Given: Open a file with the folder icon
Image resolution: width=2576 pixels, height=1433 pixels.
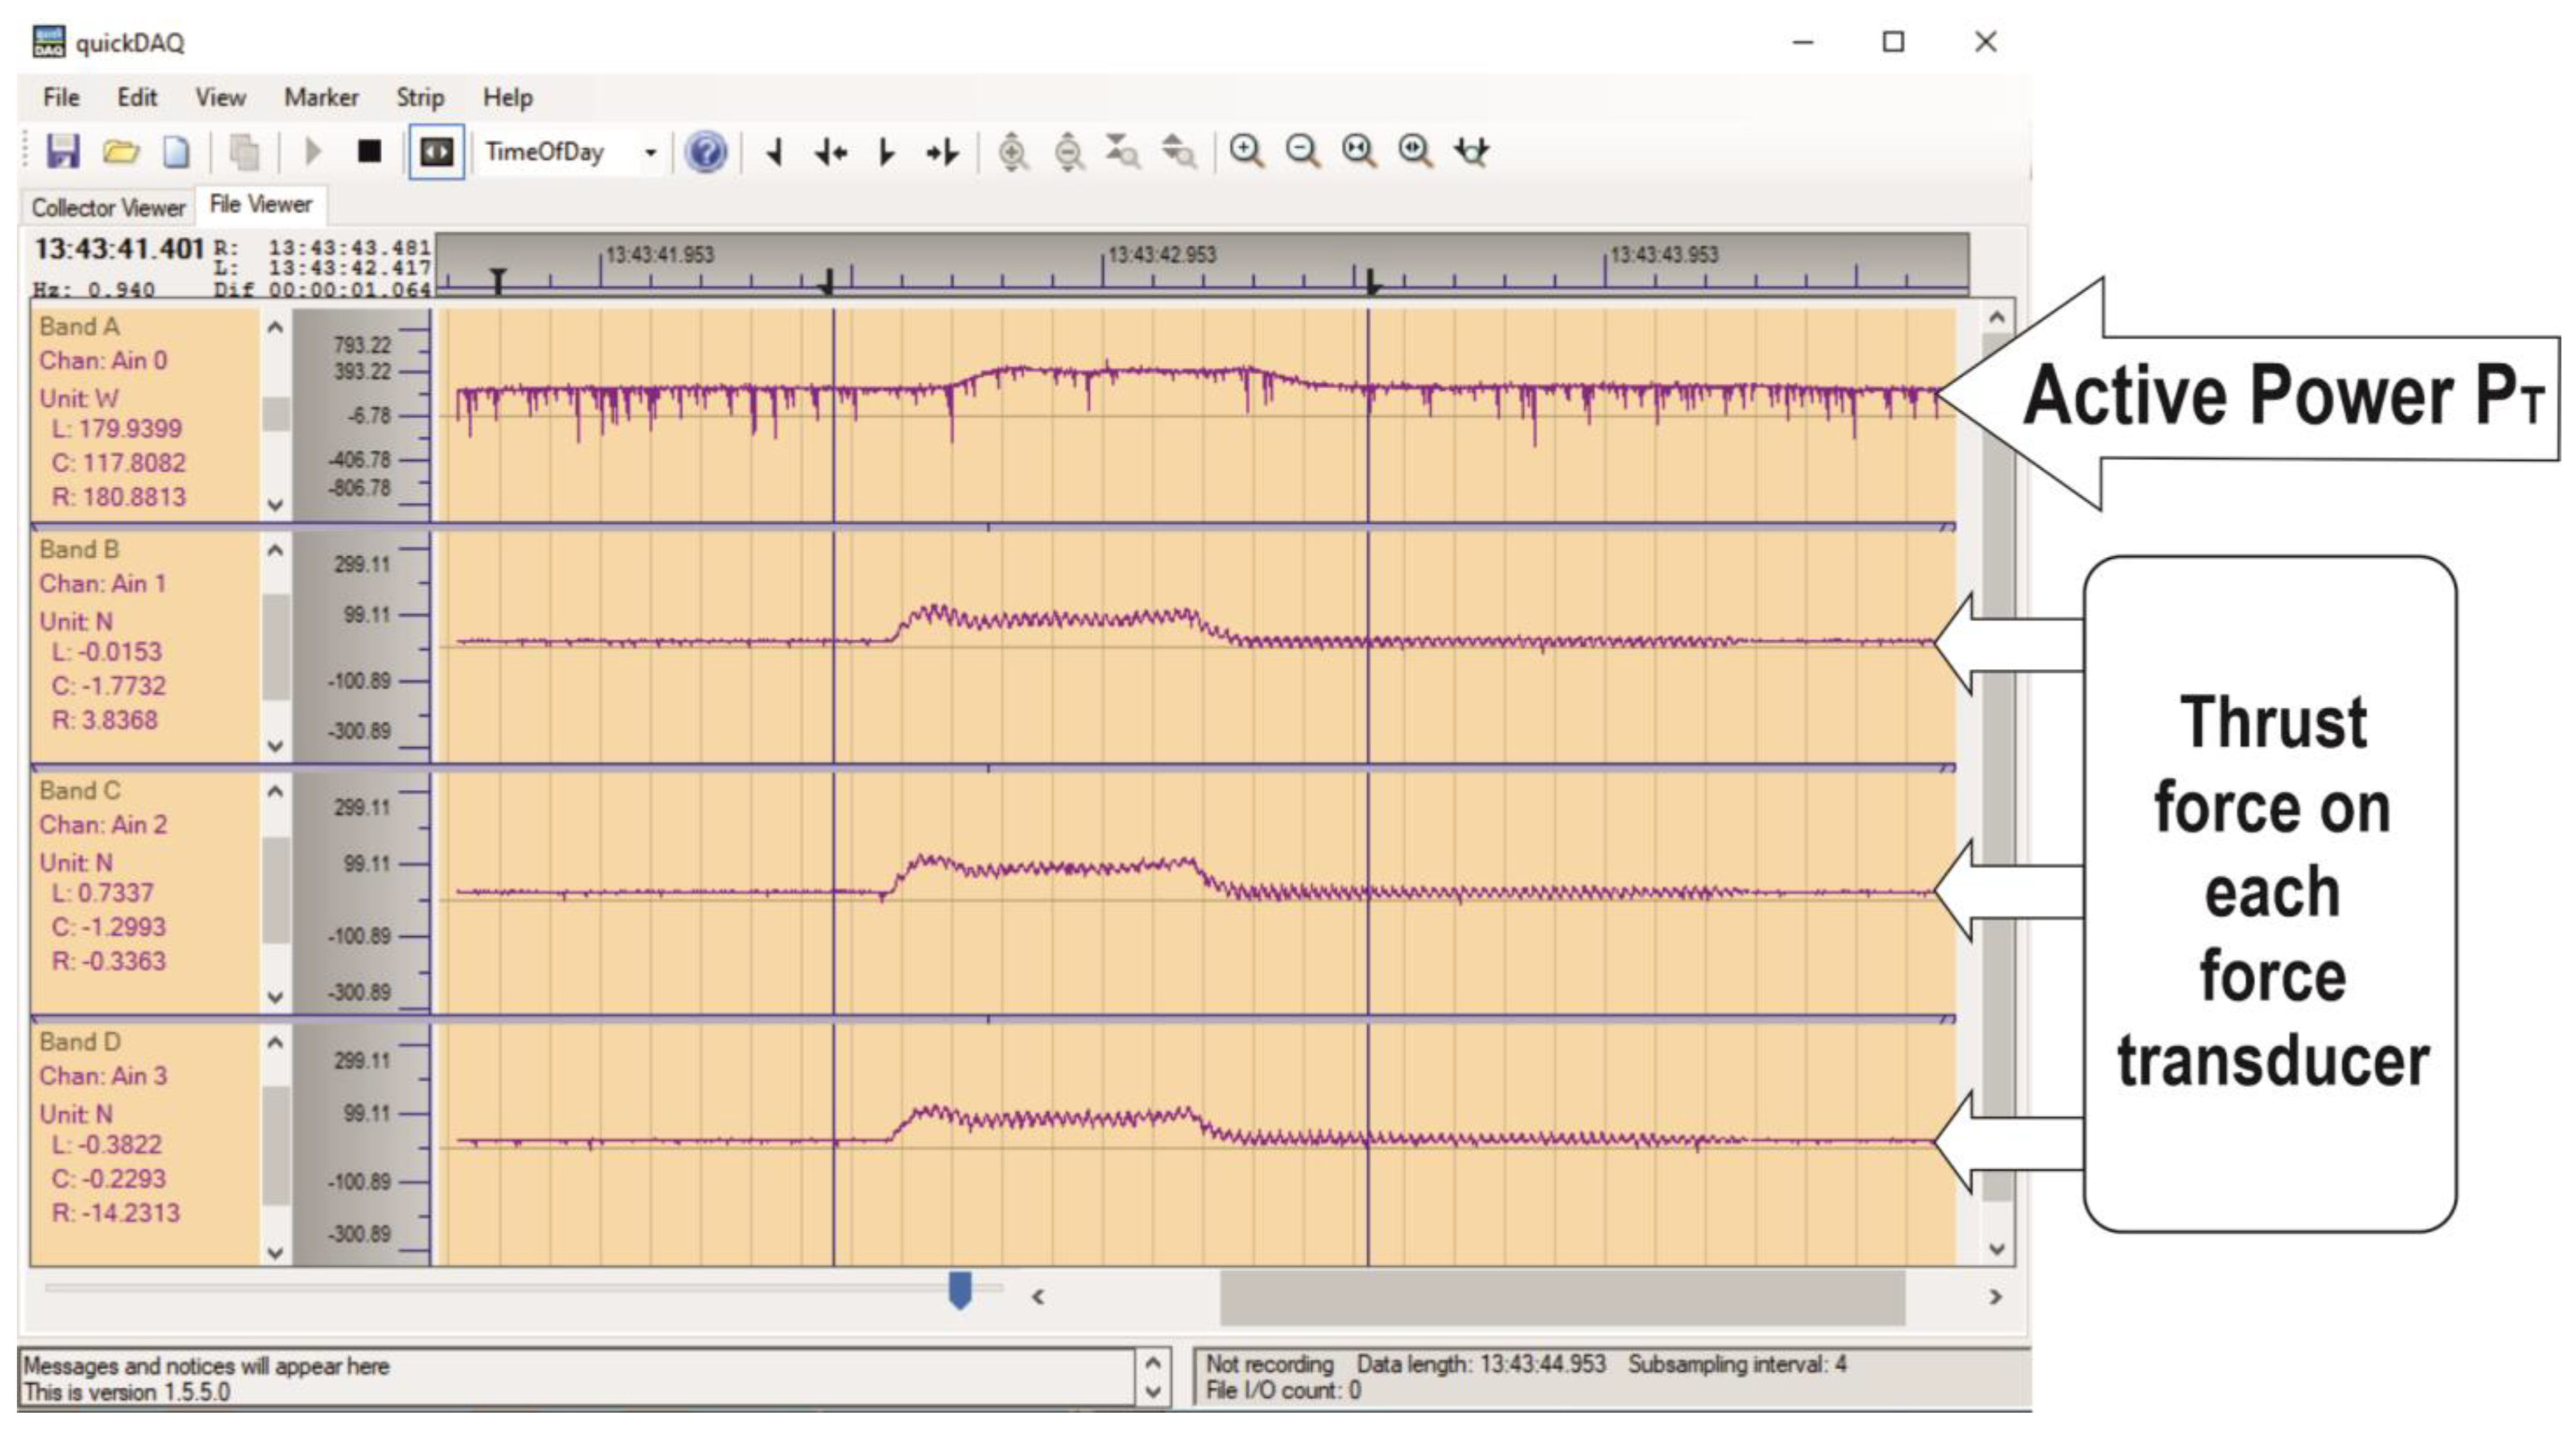Looking at the screenshot, I should [121, 152].
